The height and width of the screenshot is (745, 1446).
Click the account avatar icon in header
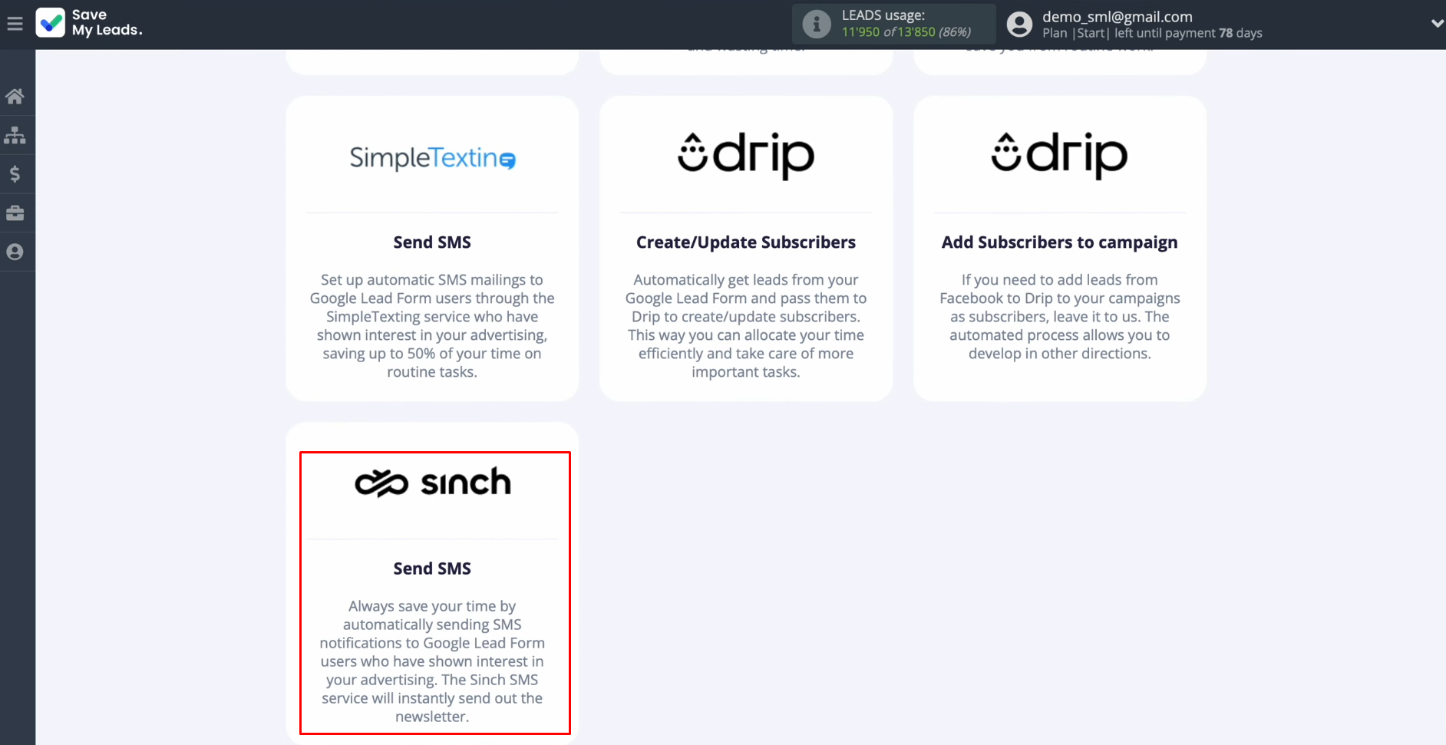tap(1019, 25)
